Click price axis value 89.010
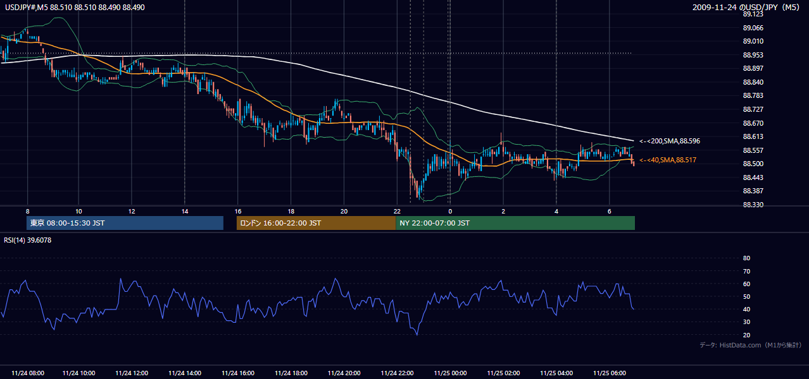Viewport: 809px width, 379px height. (x=753, y=41)
